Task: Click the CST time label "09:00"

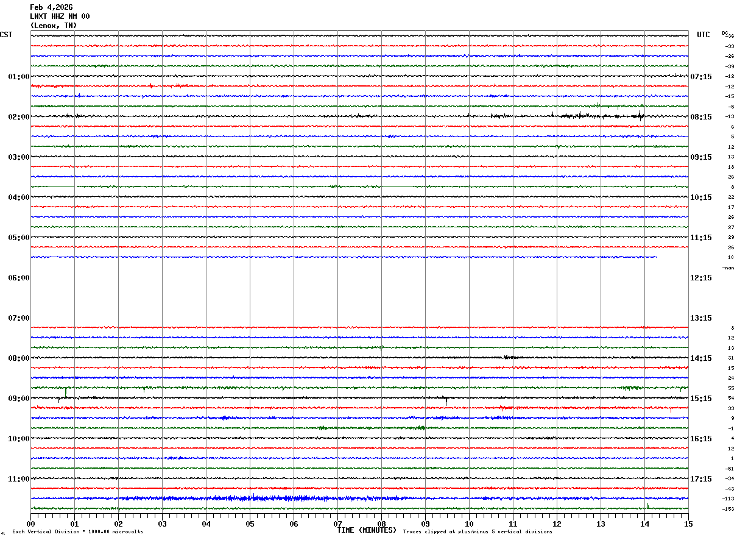Action: [19, 399]
